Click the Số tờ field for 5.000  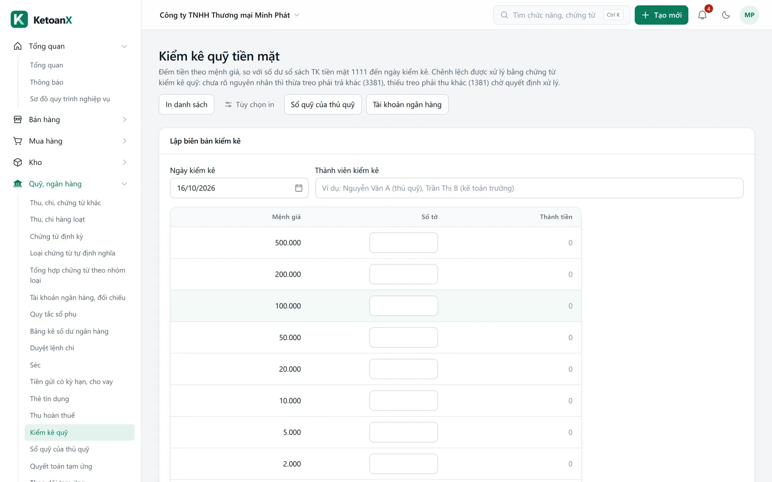[404, 432]
